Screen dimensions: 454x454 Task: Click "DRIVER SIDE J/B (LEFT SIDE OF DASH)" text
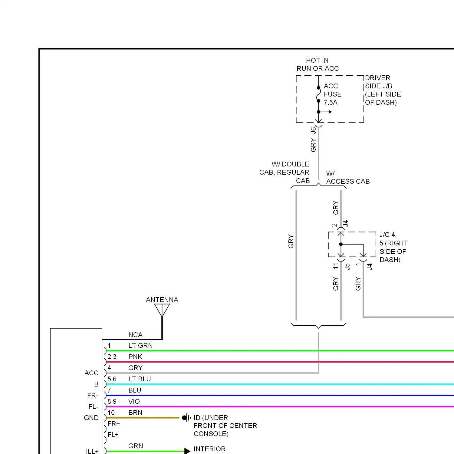[383, 90]
